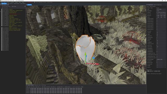Click the Assign Draw button
This screenshot has height=94, width=167.
(61, 87)
